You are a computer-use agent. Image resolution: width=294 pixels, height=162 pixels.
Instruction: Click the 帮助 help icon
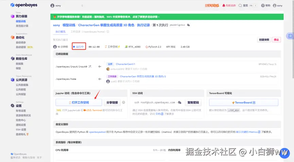263,6
